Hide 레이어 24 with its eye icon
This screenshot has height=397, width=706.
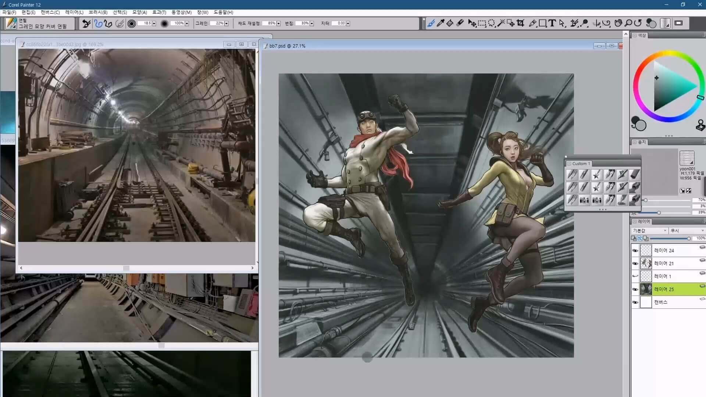click(x=635, y=251)
